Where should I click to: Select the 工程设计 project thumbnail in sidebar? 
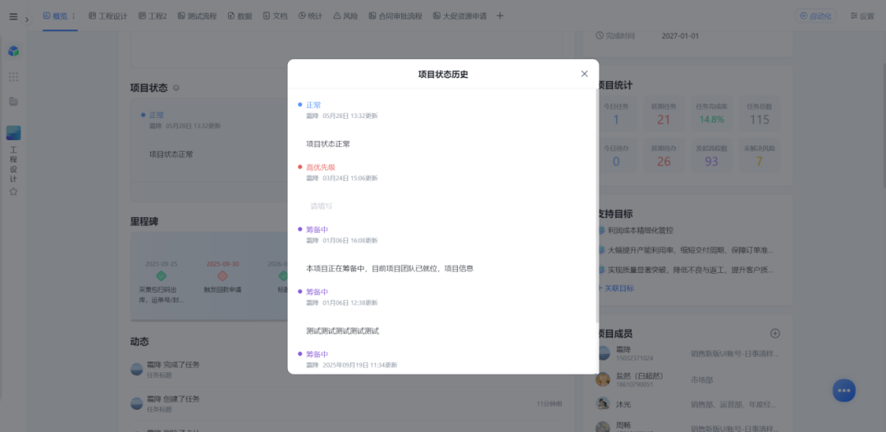coord(14,134)
